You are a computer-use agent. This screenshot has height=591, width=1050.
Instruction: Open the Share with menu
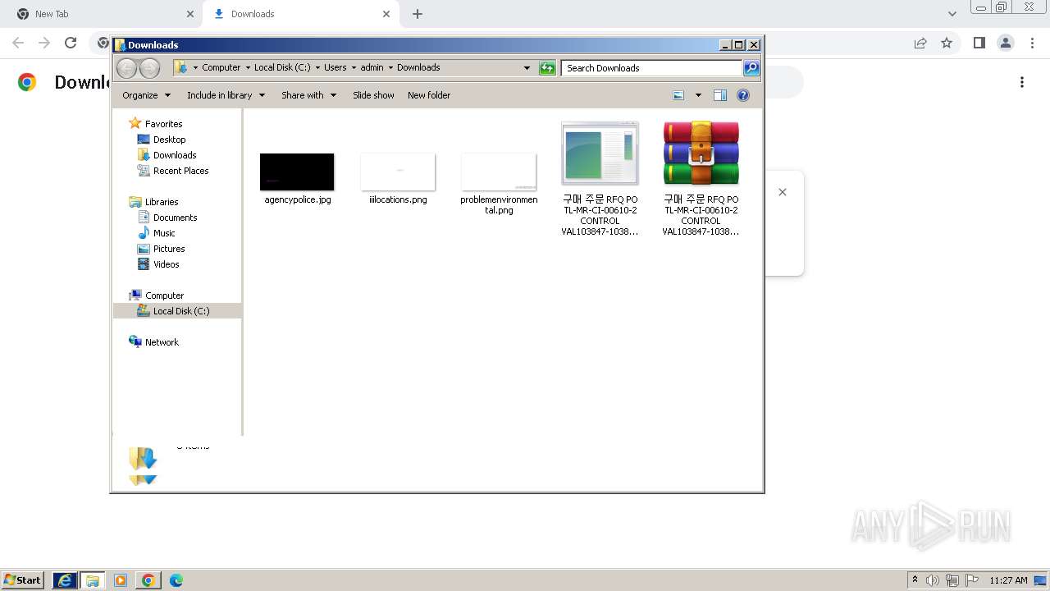(308, 95)
